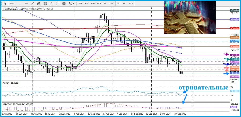Click the 4261.40 price scale value
This screenshot has width=241, height=117.
coord(235,50)
